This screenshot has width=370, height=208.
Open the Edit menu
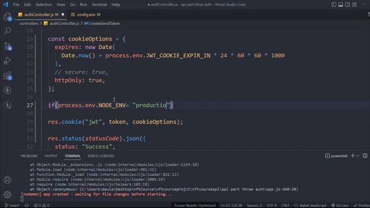[27, 5]
